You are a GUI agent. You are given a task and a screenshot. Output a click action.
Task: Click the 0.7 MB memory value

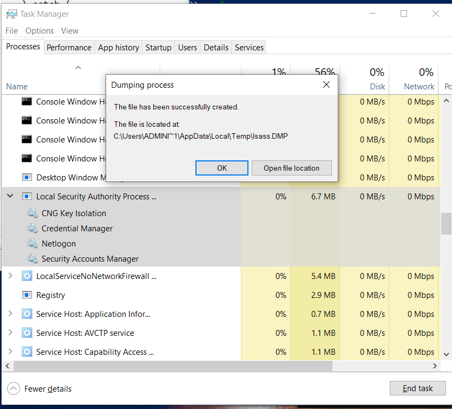pyautogui.click(x=323, y=314)
